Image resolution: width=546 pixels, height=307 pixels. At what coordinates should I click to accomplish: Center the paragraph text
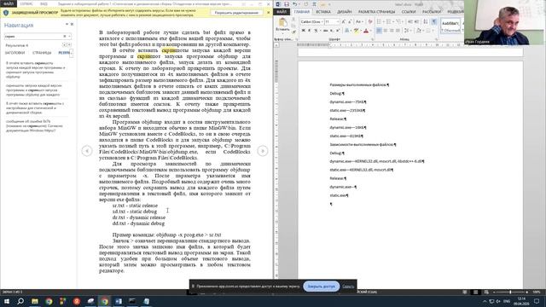[386, 31]
